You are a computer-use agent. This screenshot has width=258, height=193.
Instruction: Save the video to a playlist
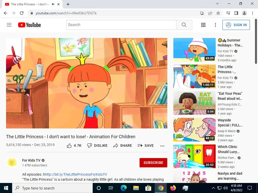coord(145,146)
